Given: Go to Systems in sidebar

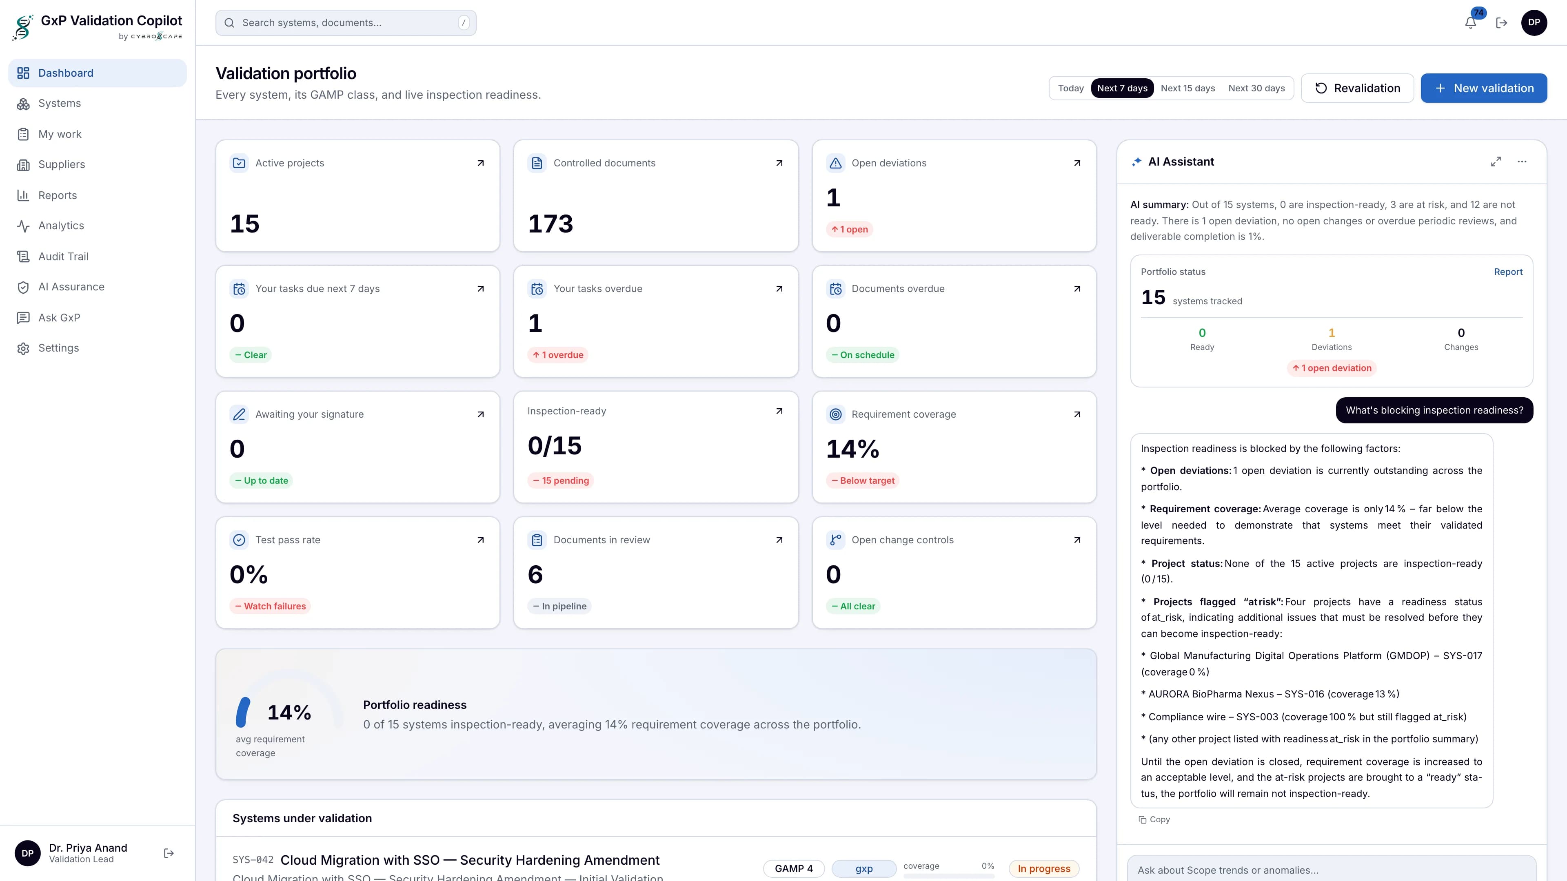Looking at the screenshot, I should click(x=98, y=103).
